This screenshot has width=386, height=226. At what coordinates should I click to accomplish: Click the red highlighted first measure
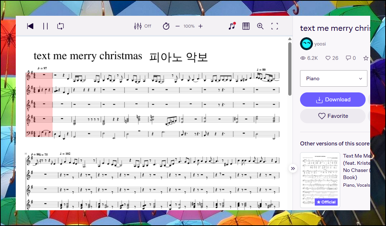click(39, 105)
